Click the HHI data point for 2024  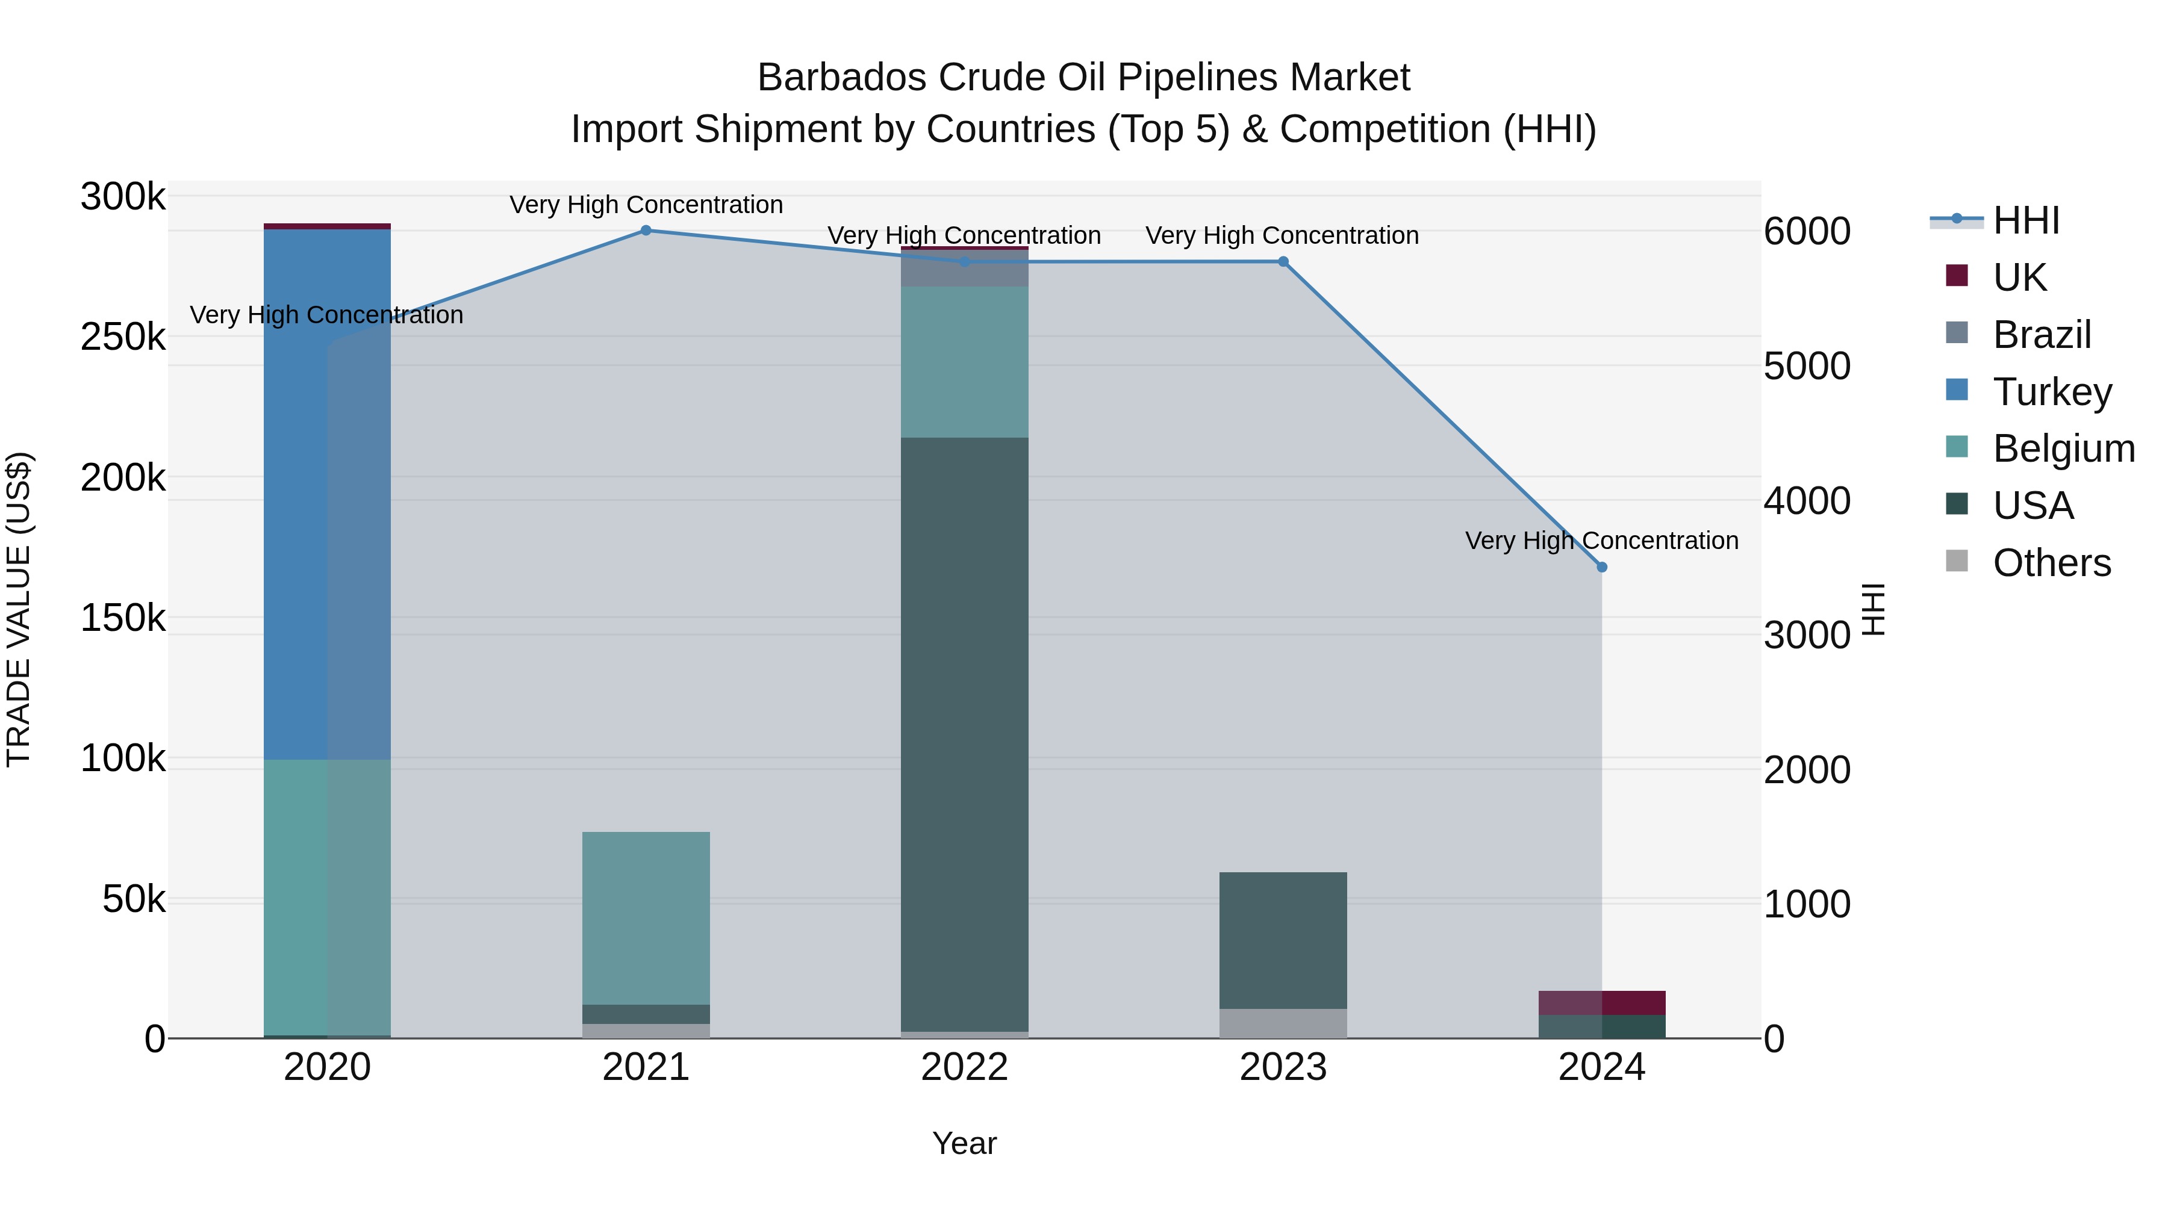1601,567
